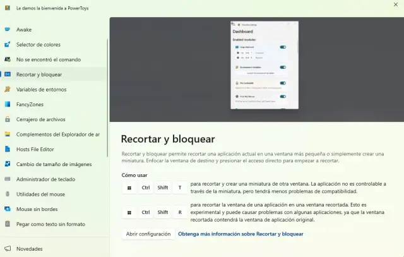404x257 pixels.
Task: Open Complementos del Explorador de archivos entry
Action: click(57, 134)
